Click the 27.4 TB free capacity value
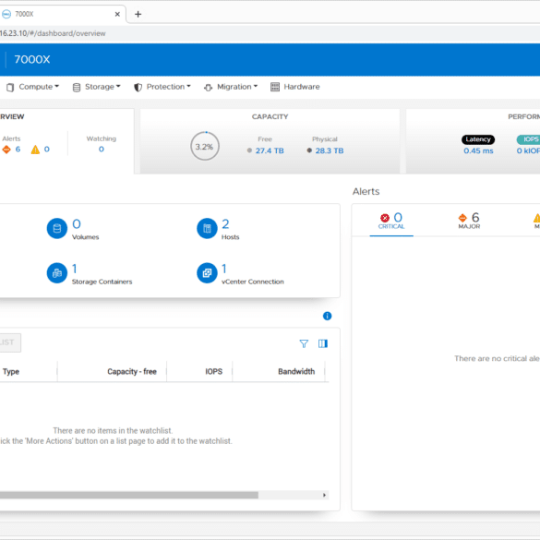The height and width of the screenshot is (540, 540). 270,150
